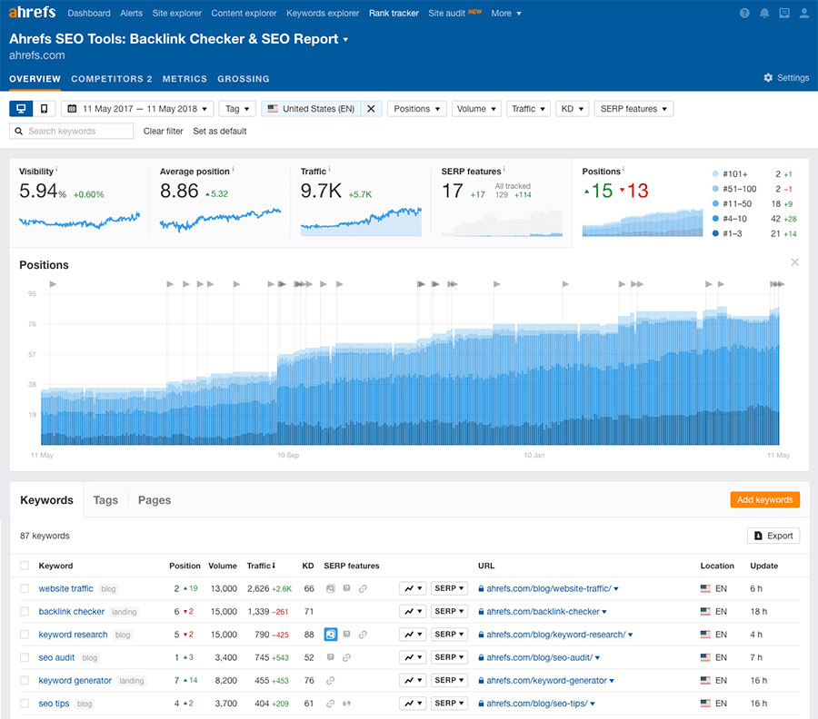This screenshot has height=719, width=818.
Task: Switch to the Competitors 2 tab
Action: tap(111, 78)
